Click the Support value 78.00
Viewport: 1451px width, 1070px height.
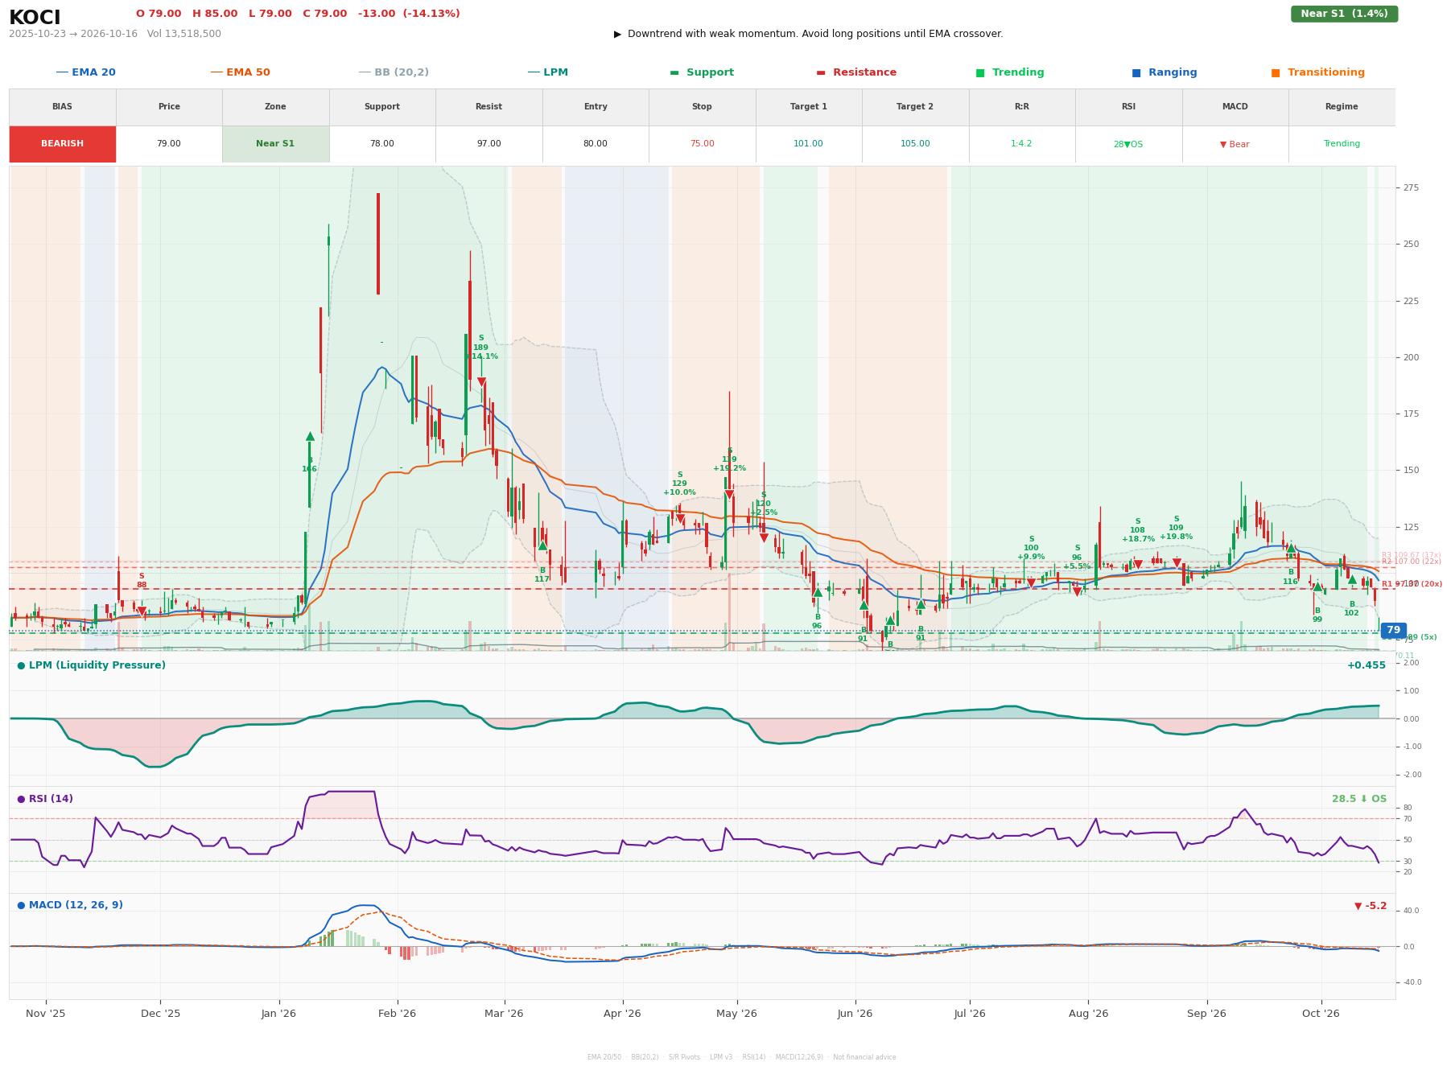[381, 144]
